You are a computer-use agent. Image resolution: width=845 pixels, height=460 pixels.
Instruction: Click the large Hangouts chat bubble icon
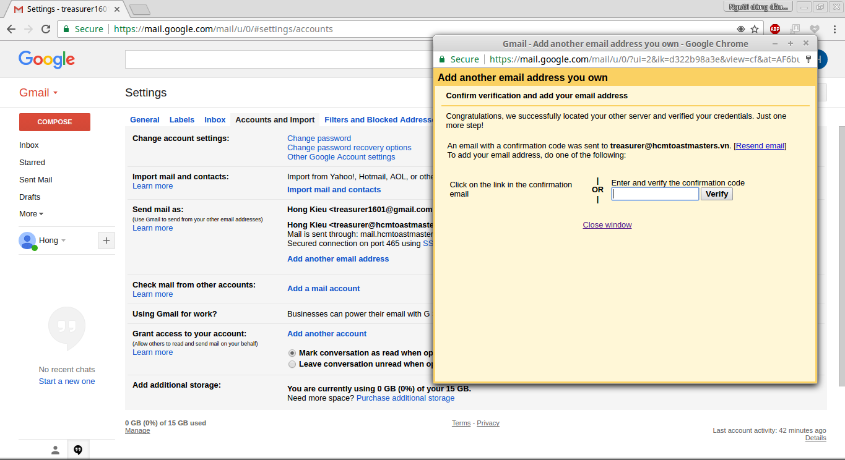tap(67, 328)
